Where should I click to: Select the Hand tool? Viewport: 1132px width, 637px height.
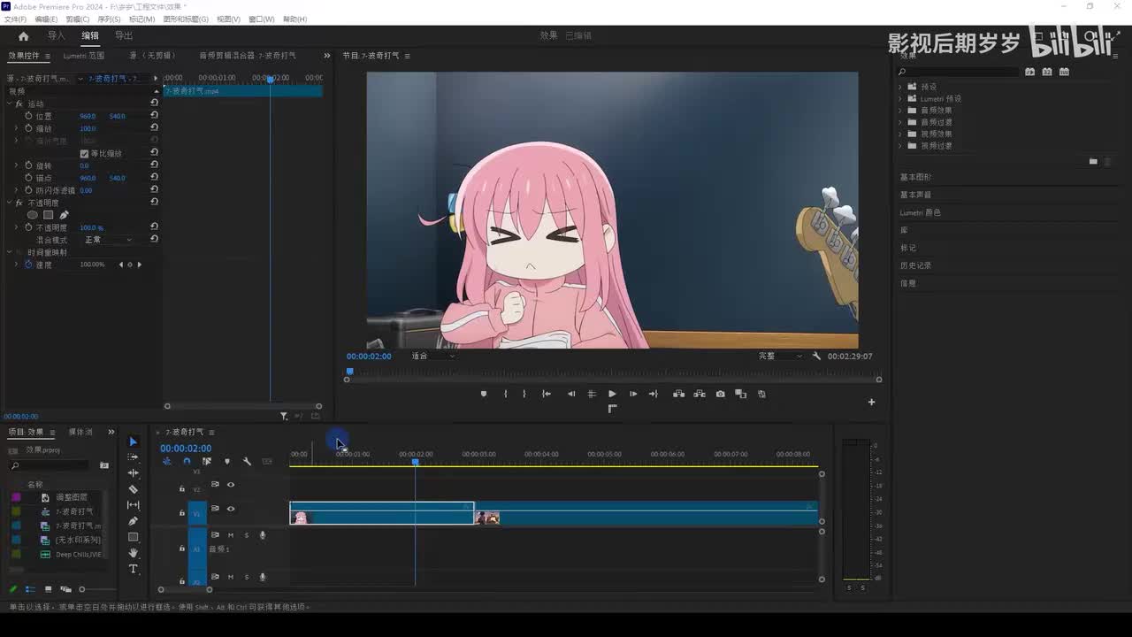[x=134, y=553]
